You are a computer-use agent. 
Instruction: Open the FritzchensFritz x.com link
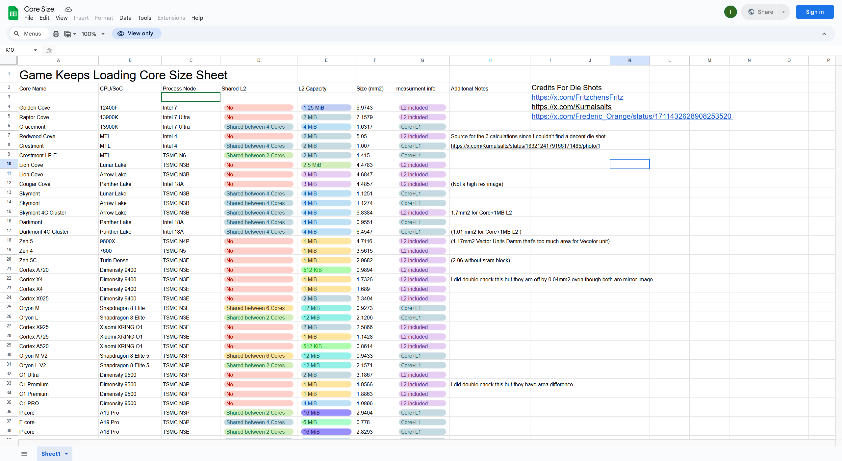[577, 97]
